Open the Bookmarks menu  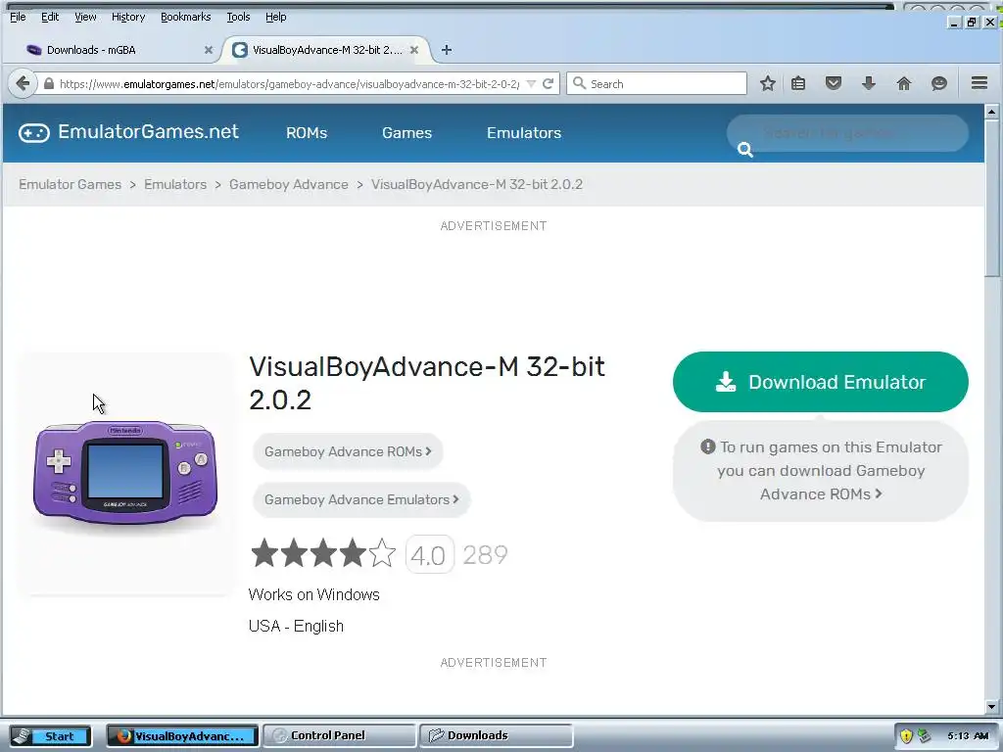185,17
